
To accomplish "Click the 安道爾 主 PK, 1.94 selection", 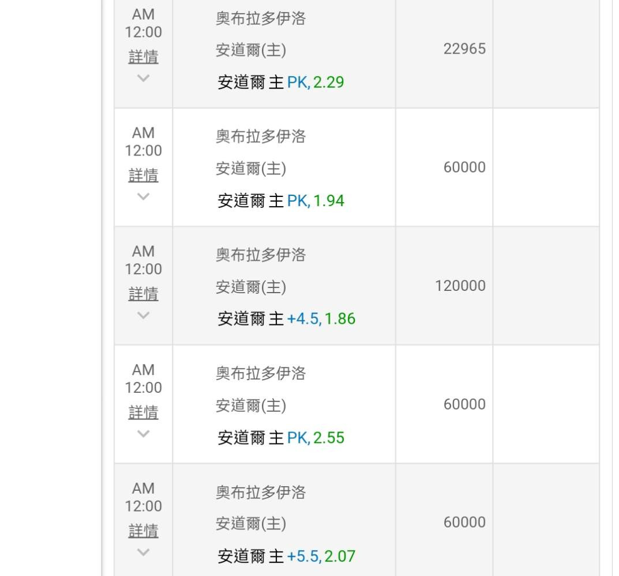I will (280, 201).
